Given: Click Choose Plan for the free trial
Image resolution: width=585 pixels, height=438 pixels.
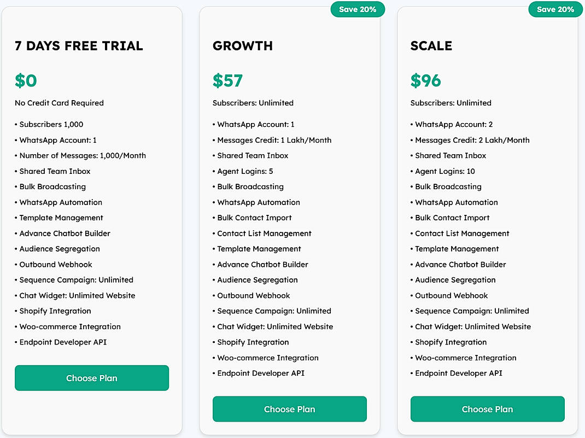Looking at the screenshot, I should click(x=91, y=378).
